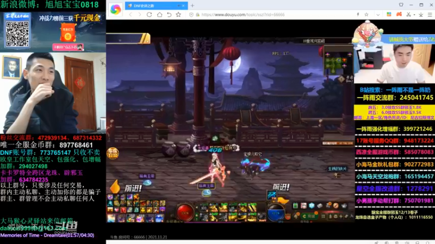The width and height of the screenshot is (435, 244).
Task: Click the 年度召唤 round badge icon
Action: click(x=113, y=153)
